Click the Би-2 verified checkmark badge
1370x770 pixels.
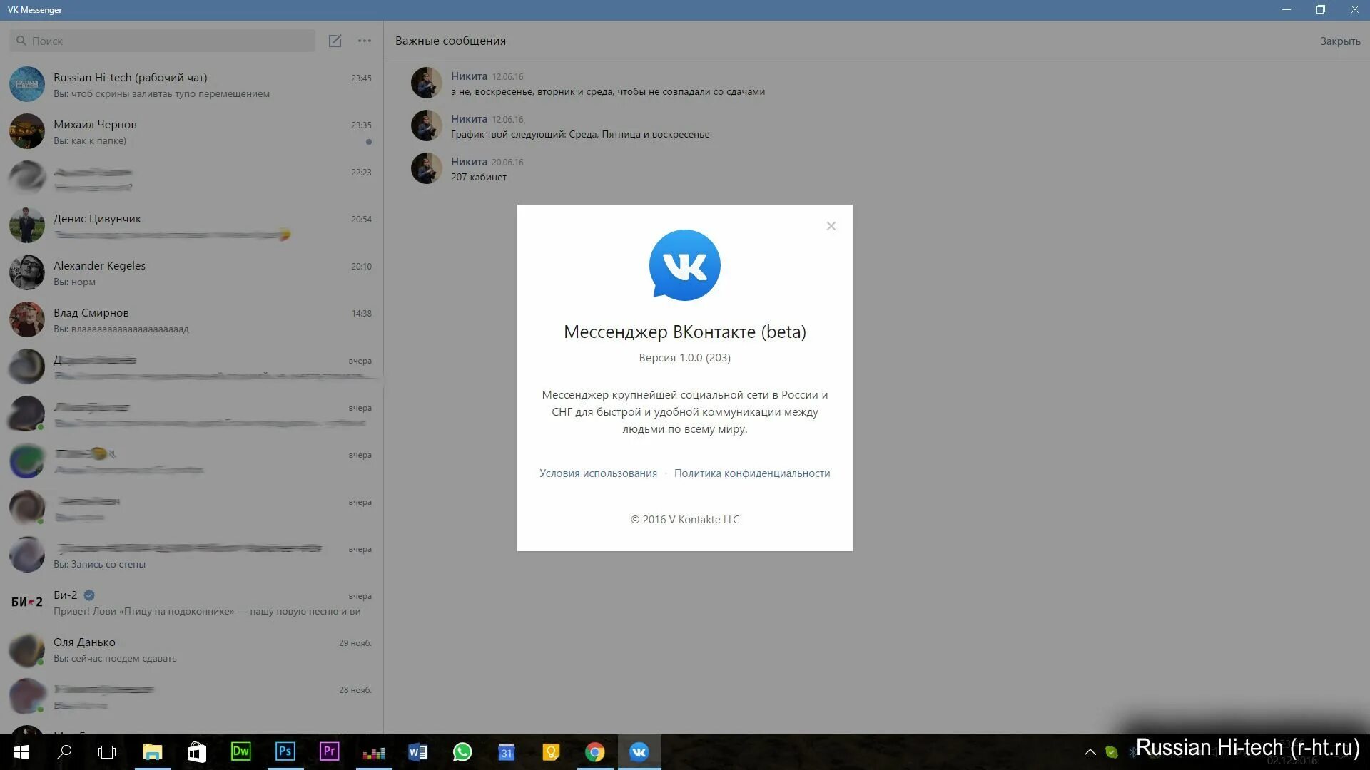pyautogui.click(x=89, y=595)
